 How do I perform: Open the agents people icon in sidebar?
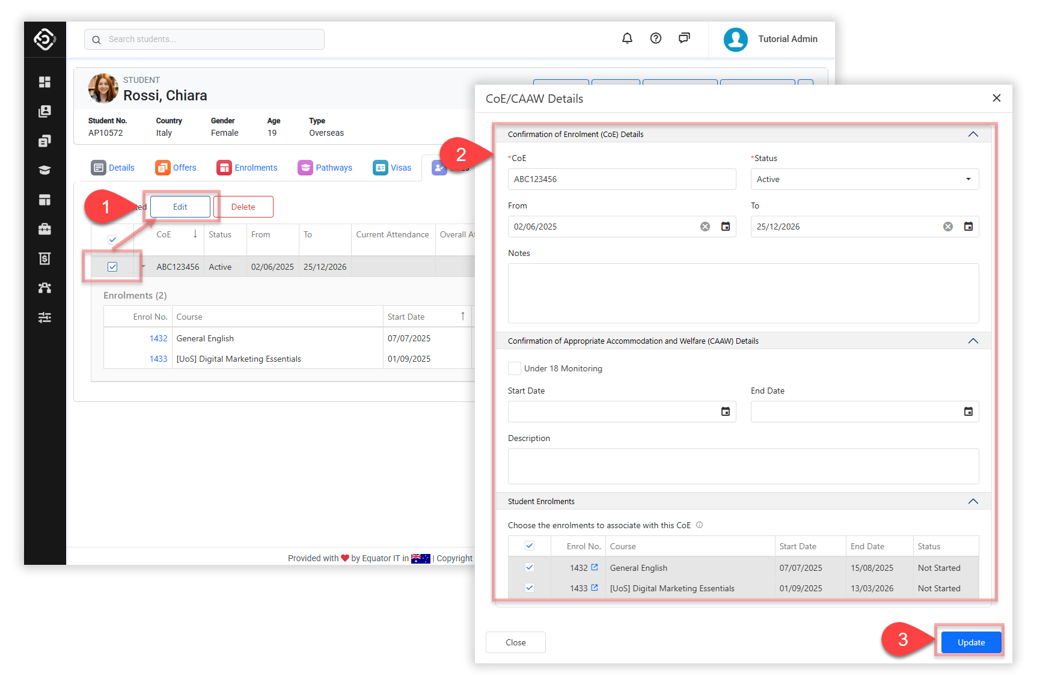point(44,288)
